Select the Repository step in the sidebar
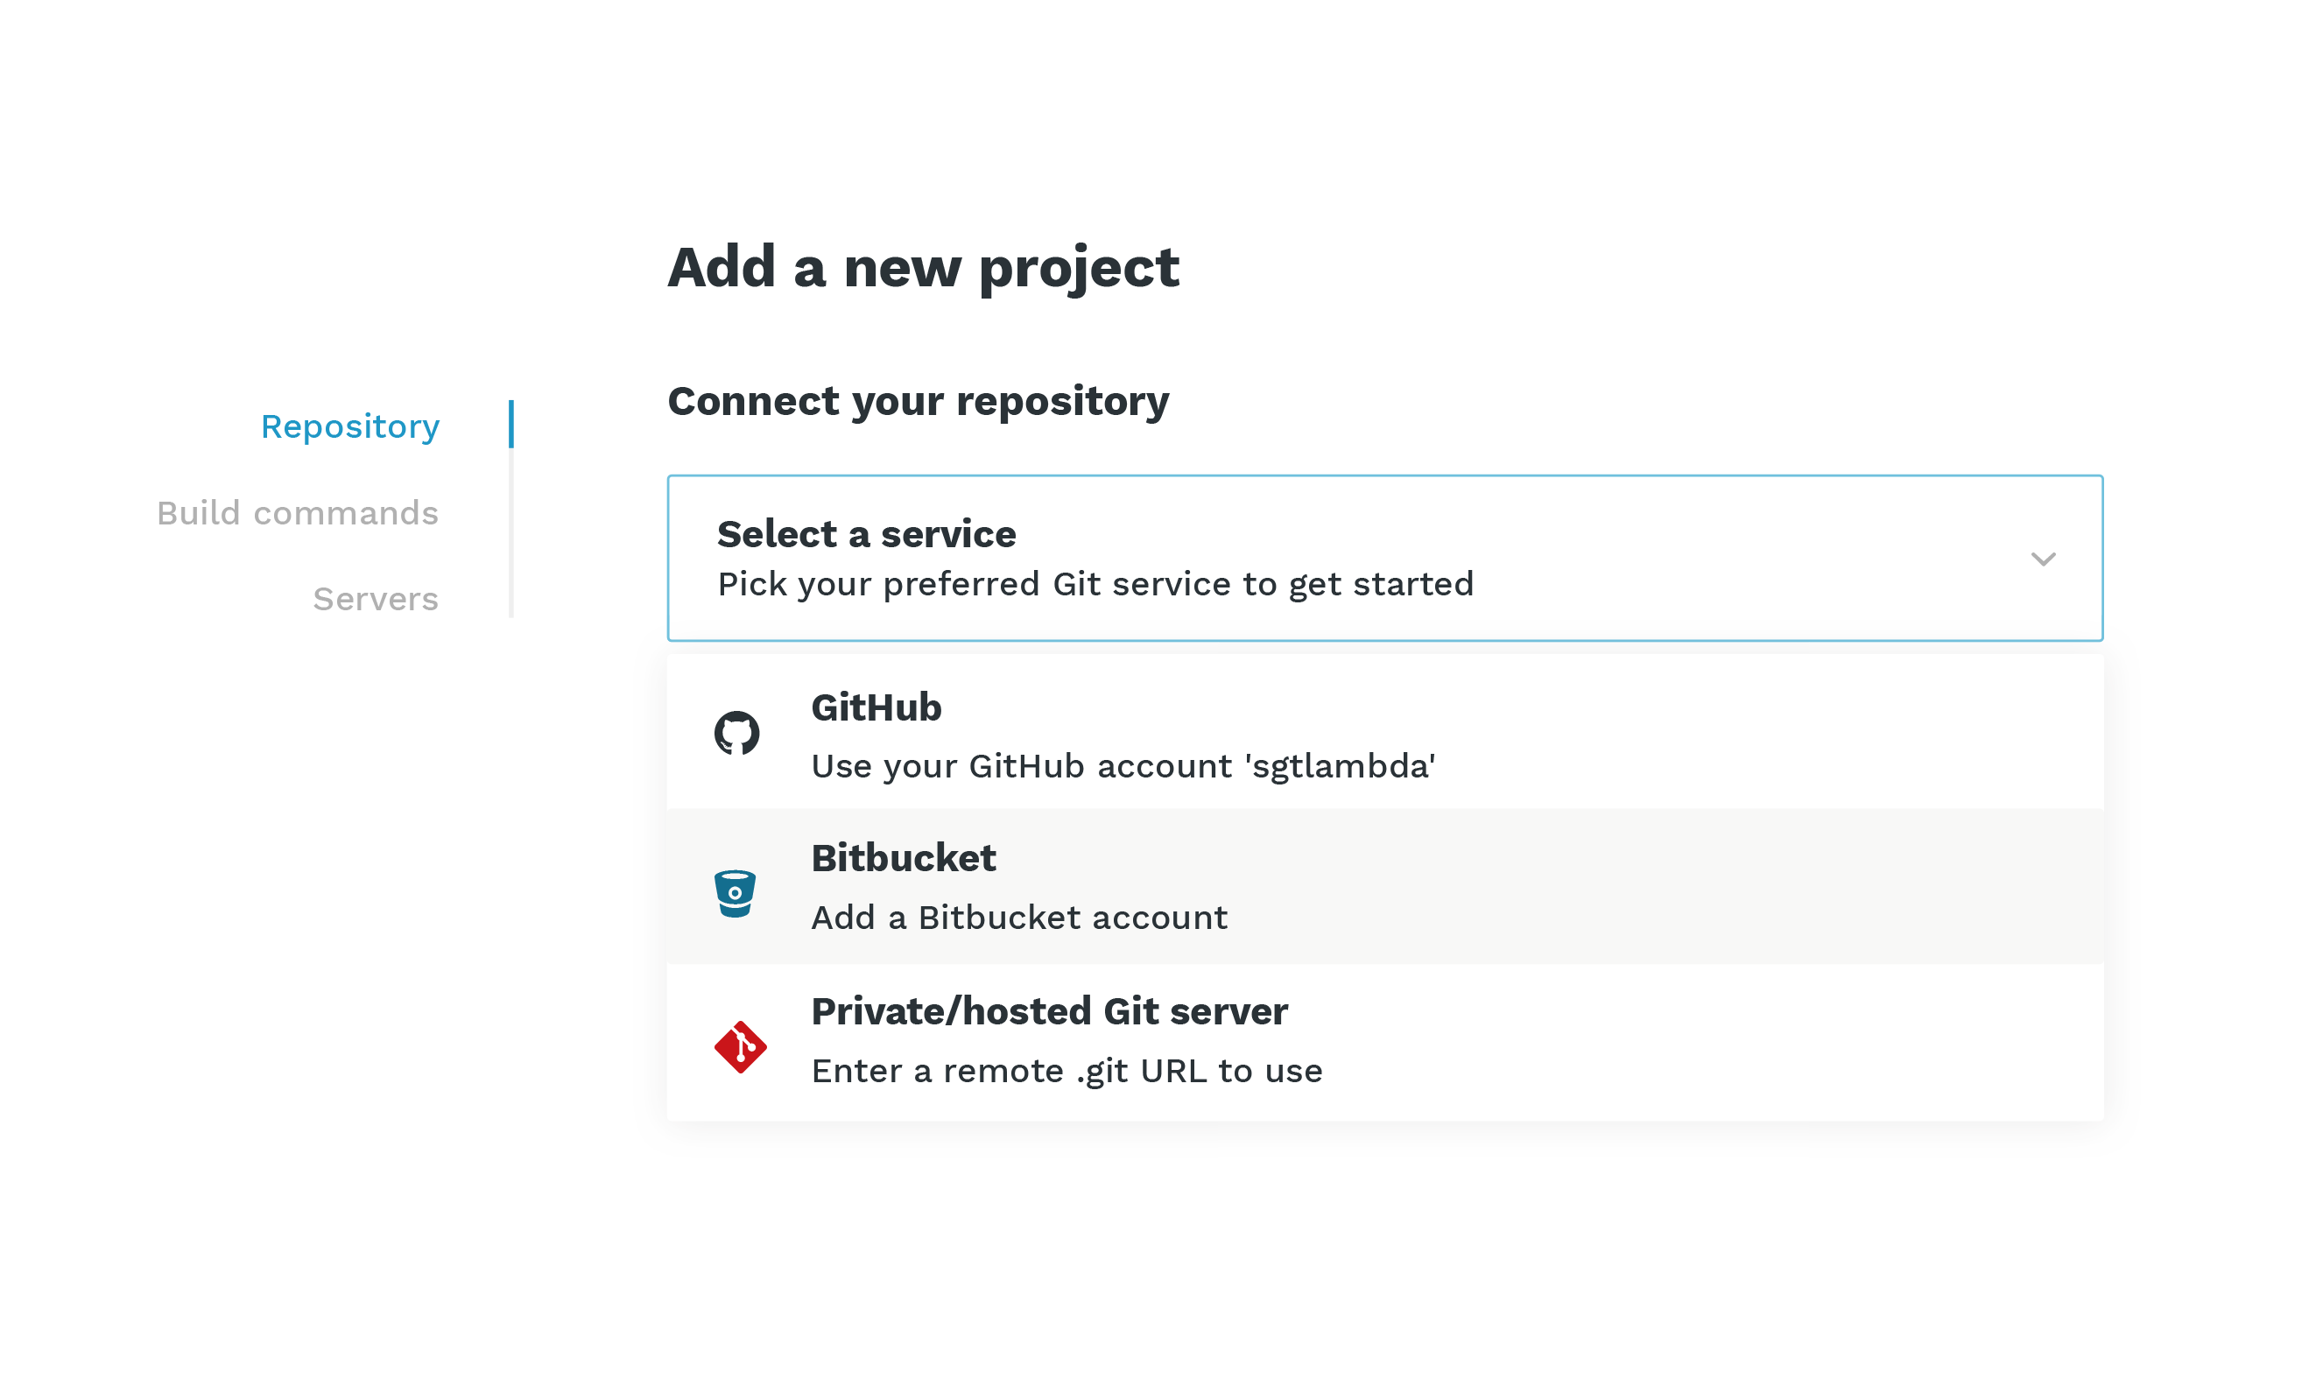The height and width of the screenshot is (1386, 2316). 350,426
